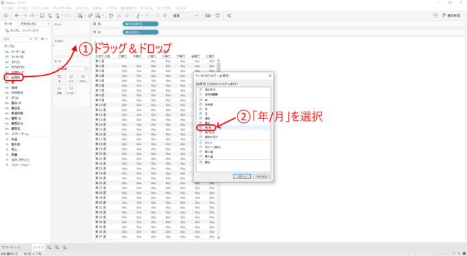Click the new worksheet toolbar icon
The height and width of the screenshot is (256, 467).
coord(80,15)
